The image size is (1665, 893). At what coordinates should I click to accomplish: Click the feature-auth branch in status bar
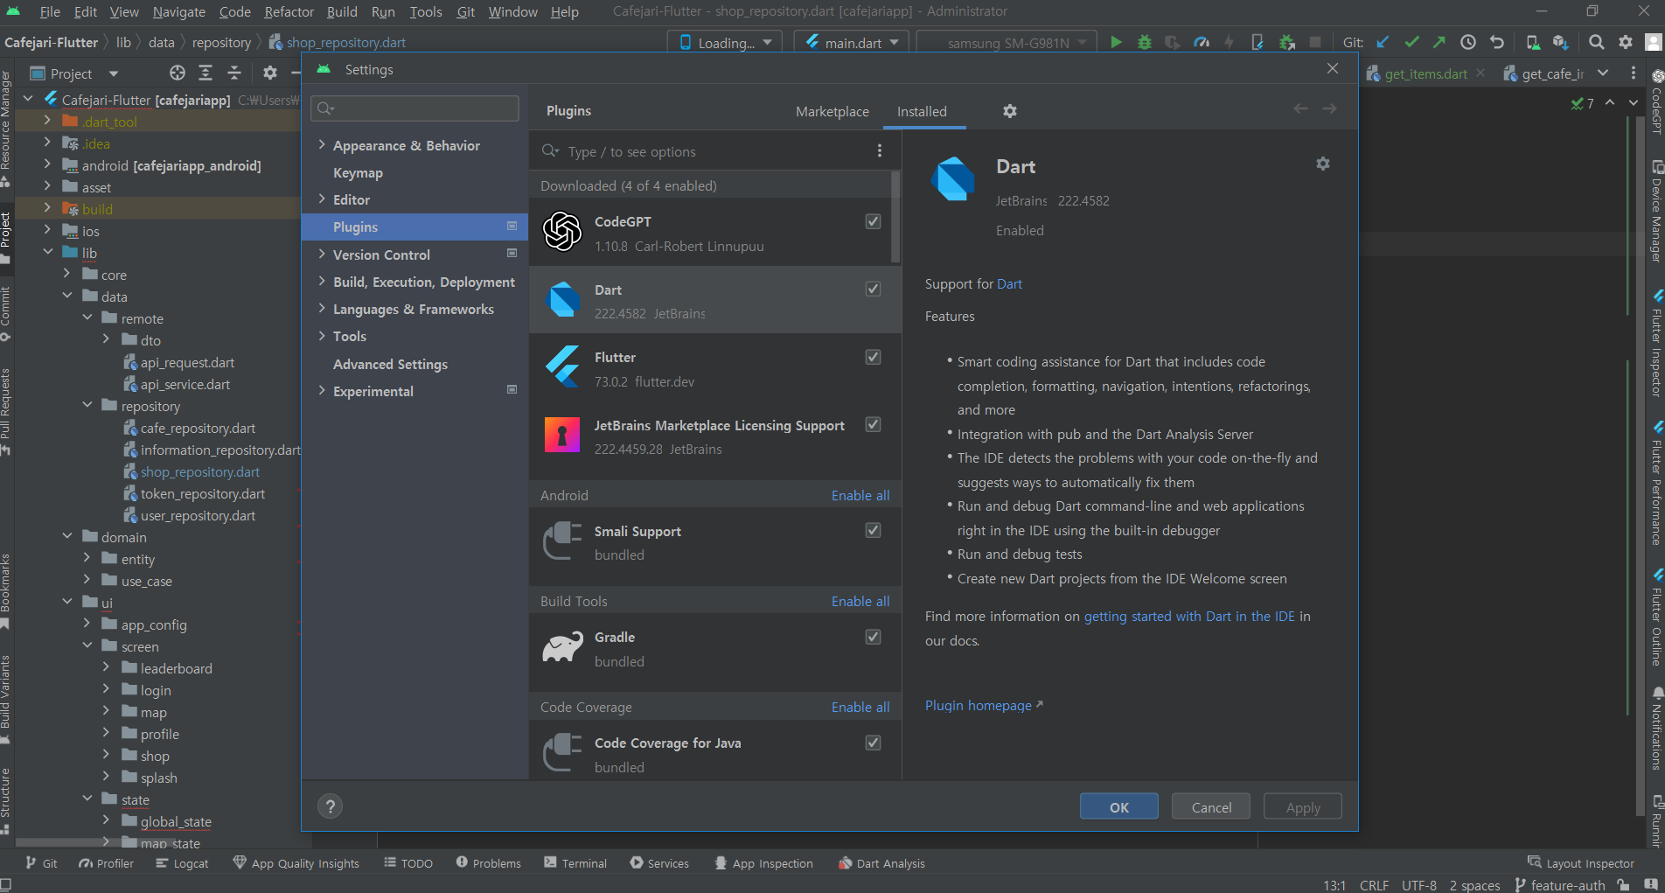[x=1560, y=885]
